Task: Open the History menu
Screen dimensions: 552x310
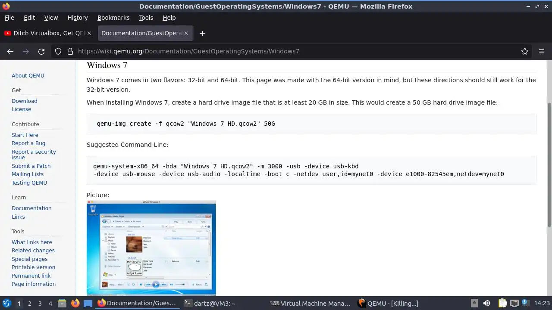Action: click(78, 18)
